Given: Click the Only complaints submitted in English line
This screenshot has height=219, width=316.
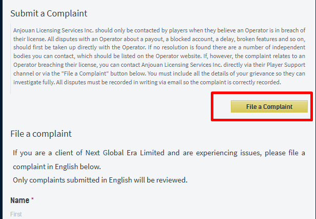Looking at the screenshot, I should pyautogui.click(x=100, y=180).
